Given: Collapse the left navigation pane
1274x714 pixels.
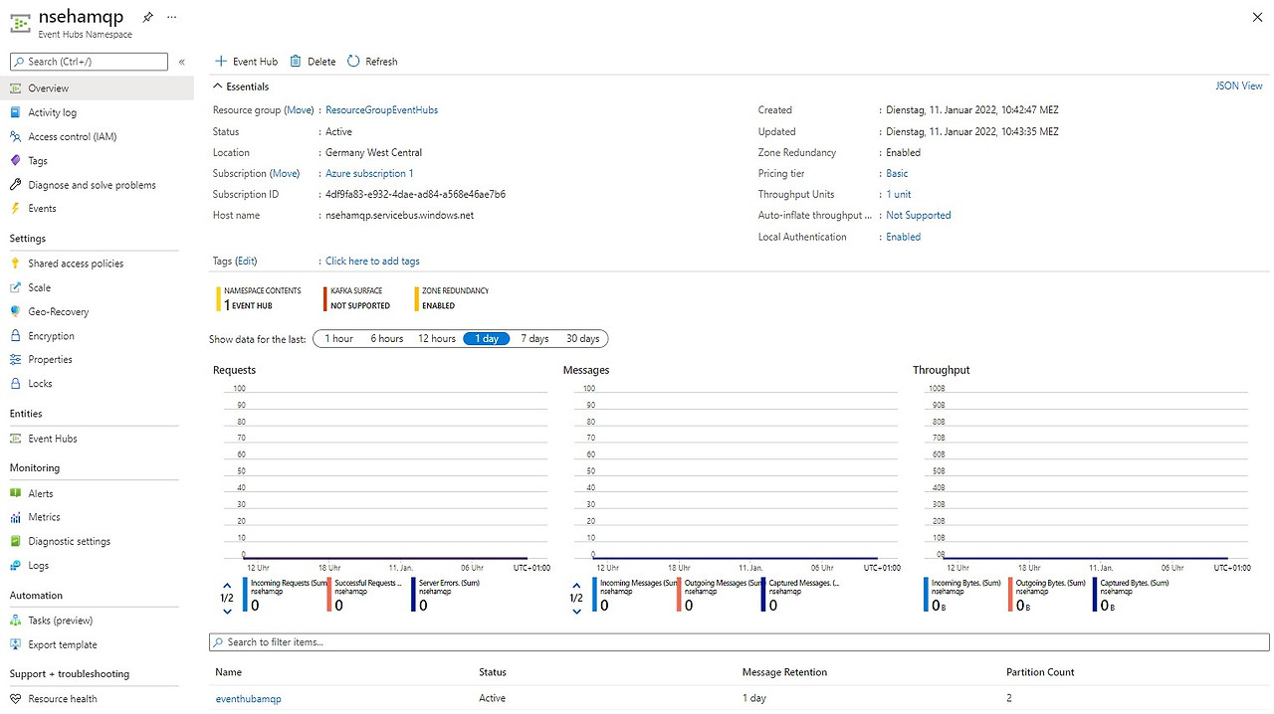Looking at the screenshot, I should click(x=181, y=62).
